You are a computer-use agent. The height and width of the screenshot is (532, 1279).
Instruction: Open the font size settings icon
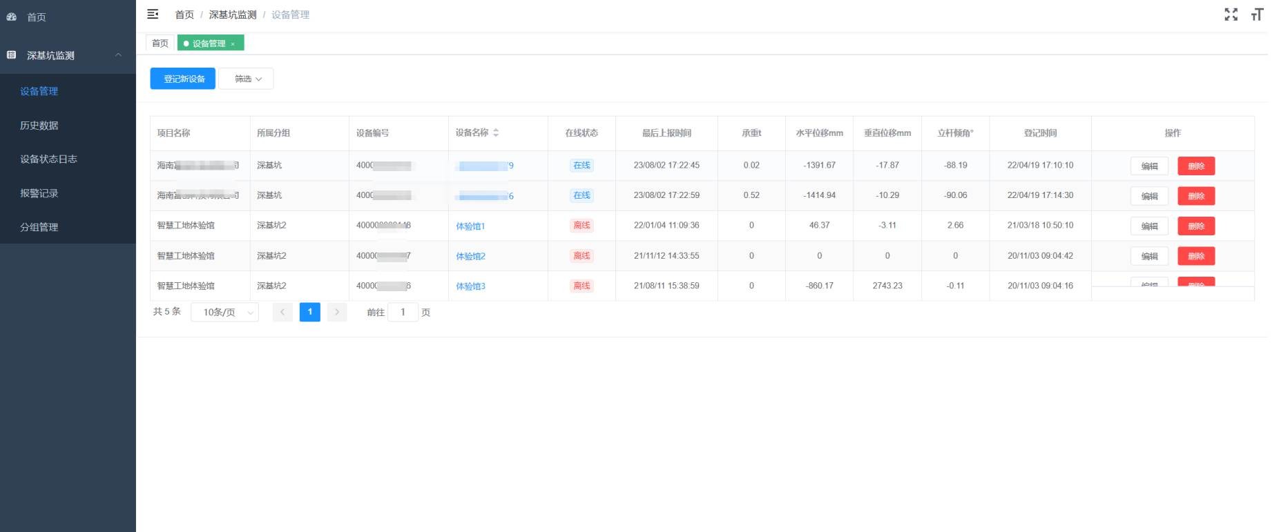click(1257, 14)
